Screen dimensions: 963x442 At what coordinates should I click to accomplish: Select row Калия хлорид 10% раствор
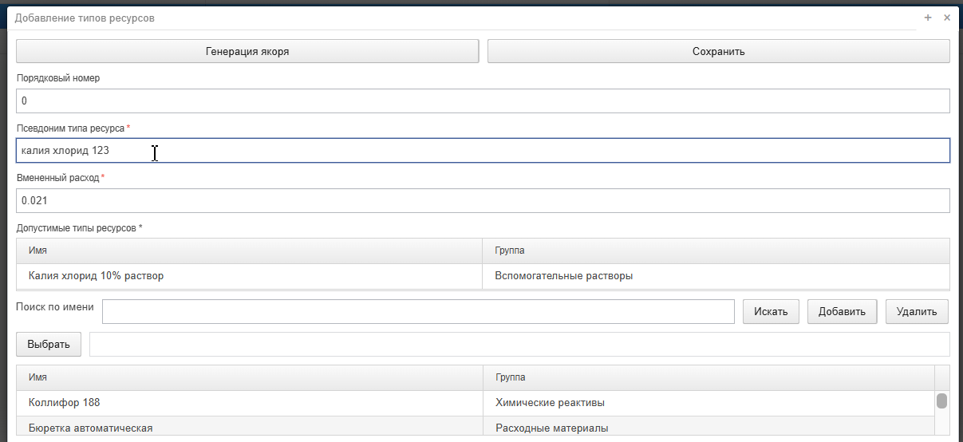pyautogui.click(x=483, y=276)
